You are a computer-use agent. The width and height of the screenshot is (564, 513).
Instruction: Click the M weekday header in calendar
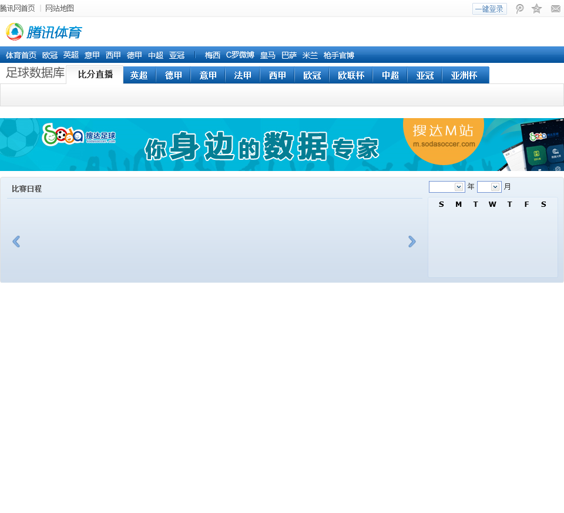click(x=458, y=204)
